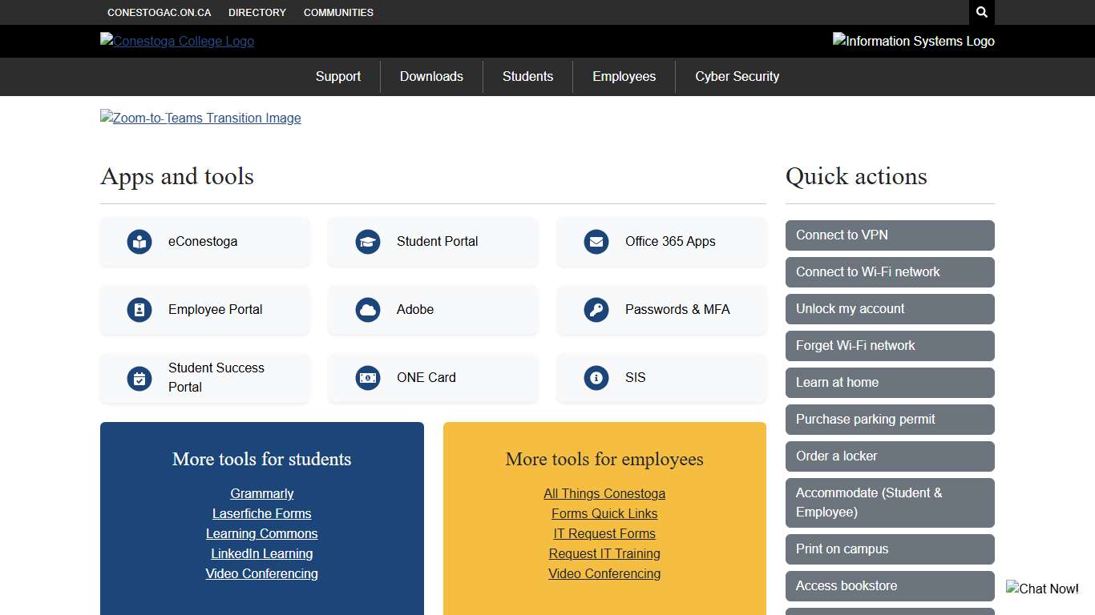Click the eConestoga book reader icon
This screenshot has height=615, width=1095.
point(139,242)
